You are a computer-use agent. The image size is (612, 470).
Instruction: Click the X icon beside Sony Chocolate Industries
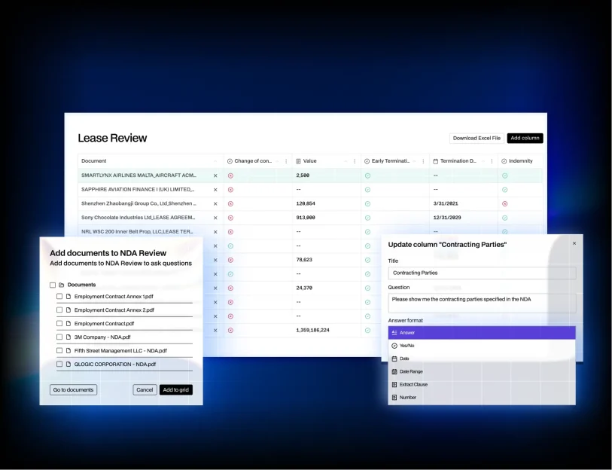click(x=215, y=217)
